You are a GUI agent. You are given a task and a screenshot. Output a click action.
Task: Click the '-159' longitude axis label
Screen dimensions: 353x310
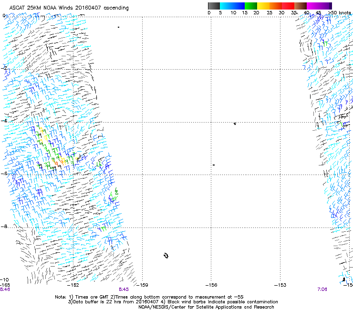[x=143, y=285]
